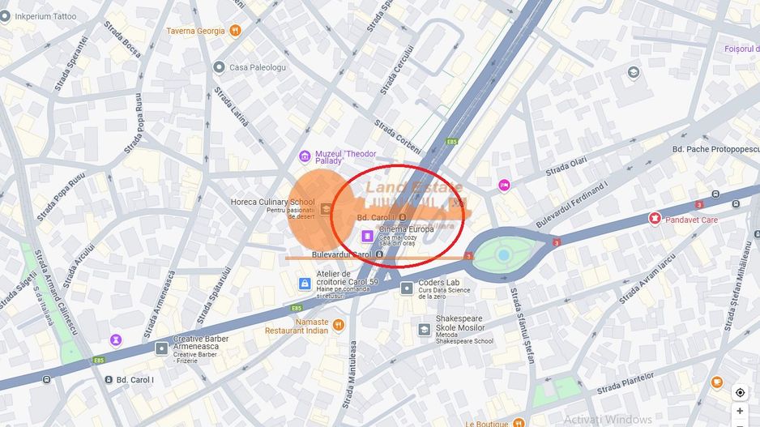The image size is (760, 427).
Task: Click the Atelier de croitorie shopping icon
Action: tap(305, 284)
